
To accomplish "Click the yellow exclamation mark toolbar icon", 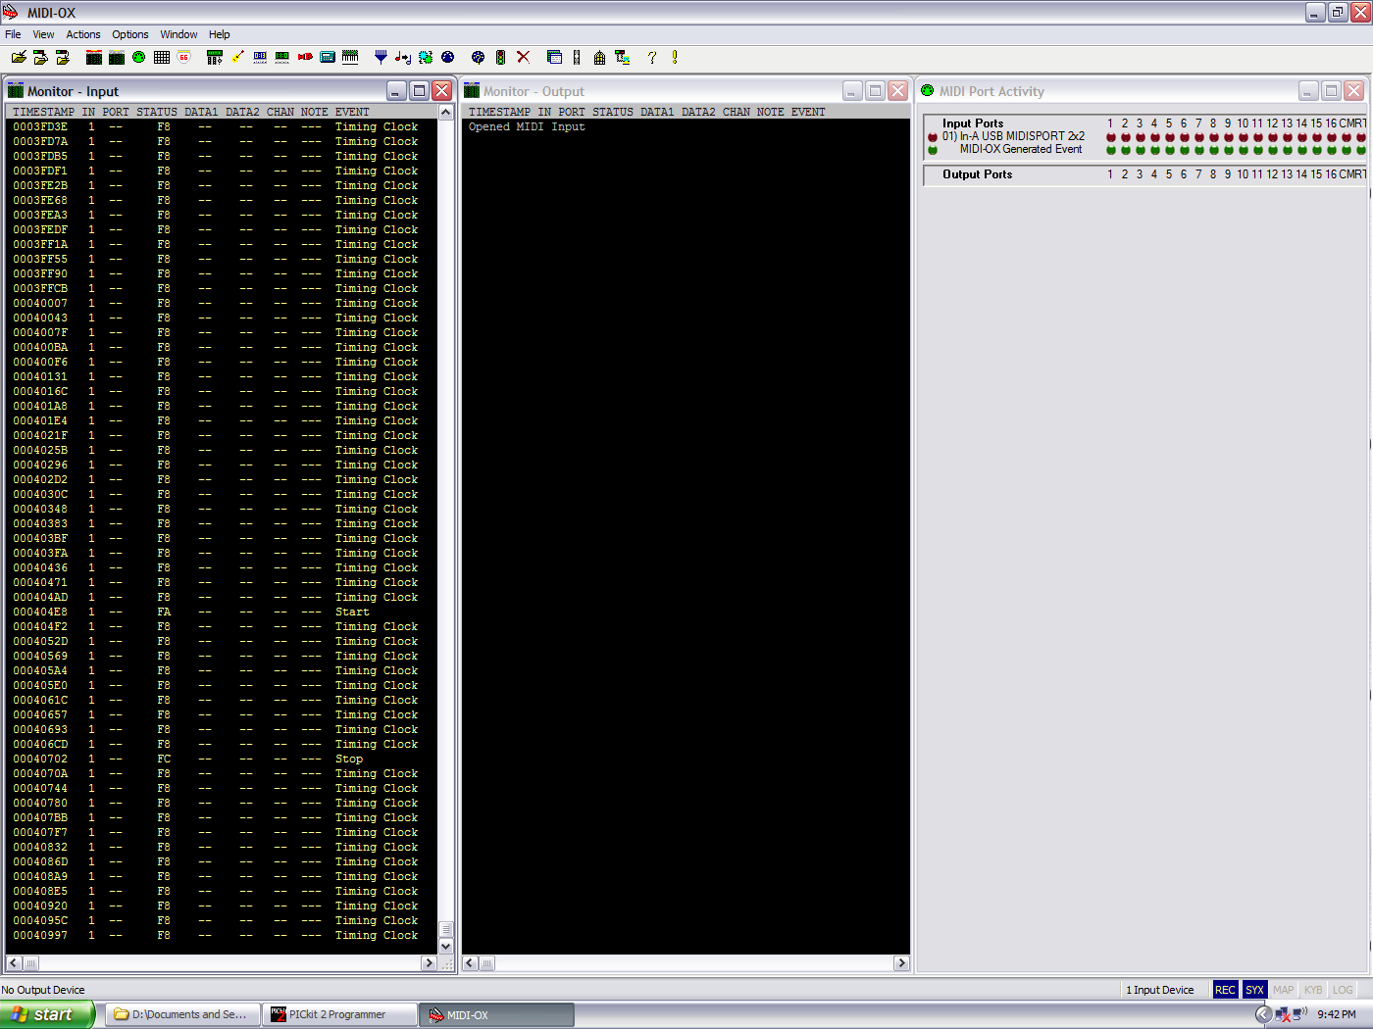I will (x=675, y=57).
